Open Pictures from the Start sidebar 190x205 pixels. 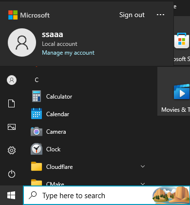(12, 127)
